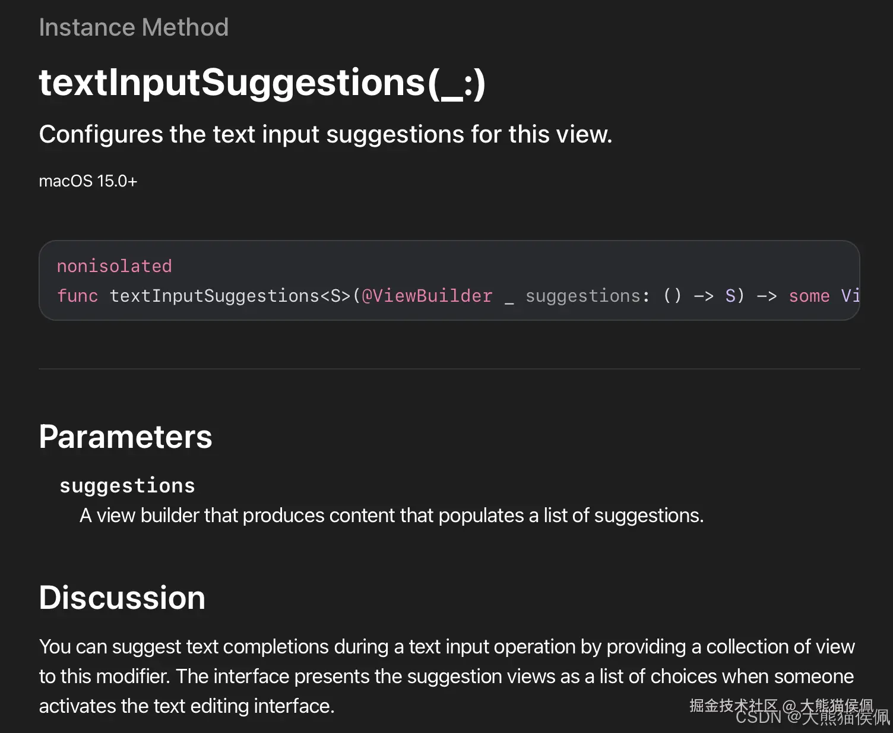Click the textInputSuggestions(_:) page title

point(262,82)
